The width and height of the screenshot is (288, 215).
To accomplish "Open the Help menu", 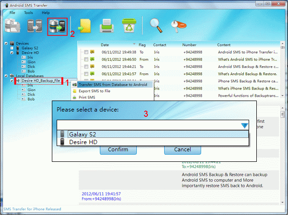I will click(46, 12).
